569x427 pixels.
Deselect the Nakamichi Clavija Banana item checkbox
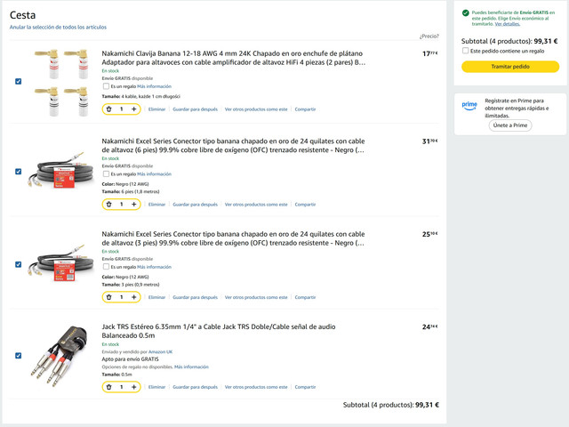click(18, 81)
